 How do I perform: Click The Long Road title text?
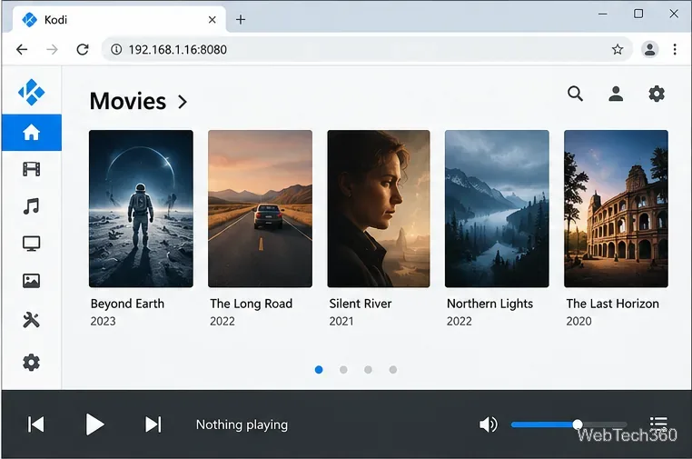point(252,304)
